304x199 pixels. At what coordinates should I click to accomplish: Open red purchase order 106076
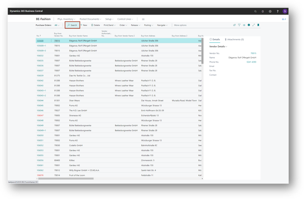40,175
